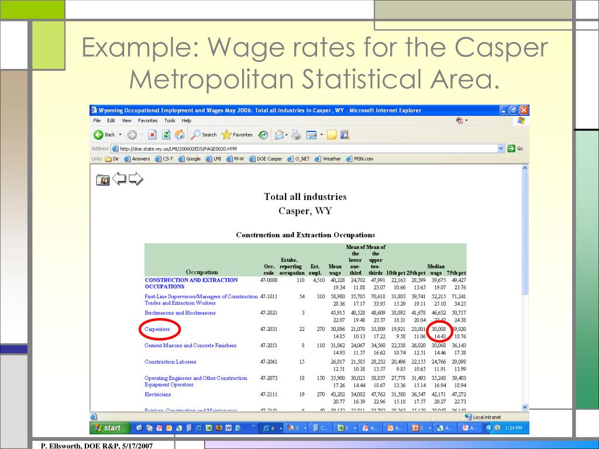Open the Tools menu
Screen dimensions: 599x449
click(x=170, y=120)
